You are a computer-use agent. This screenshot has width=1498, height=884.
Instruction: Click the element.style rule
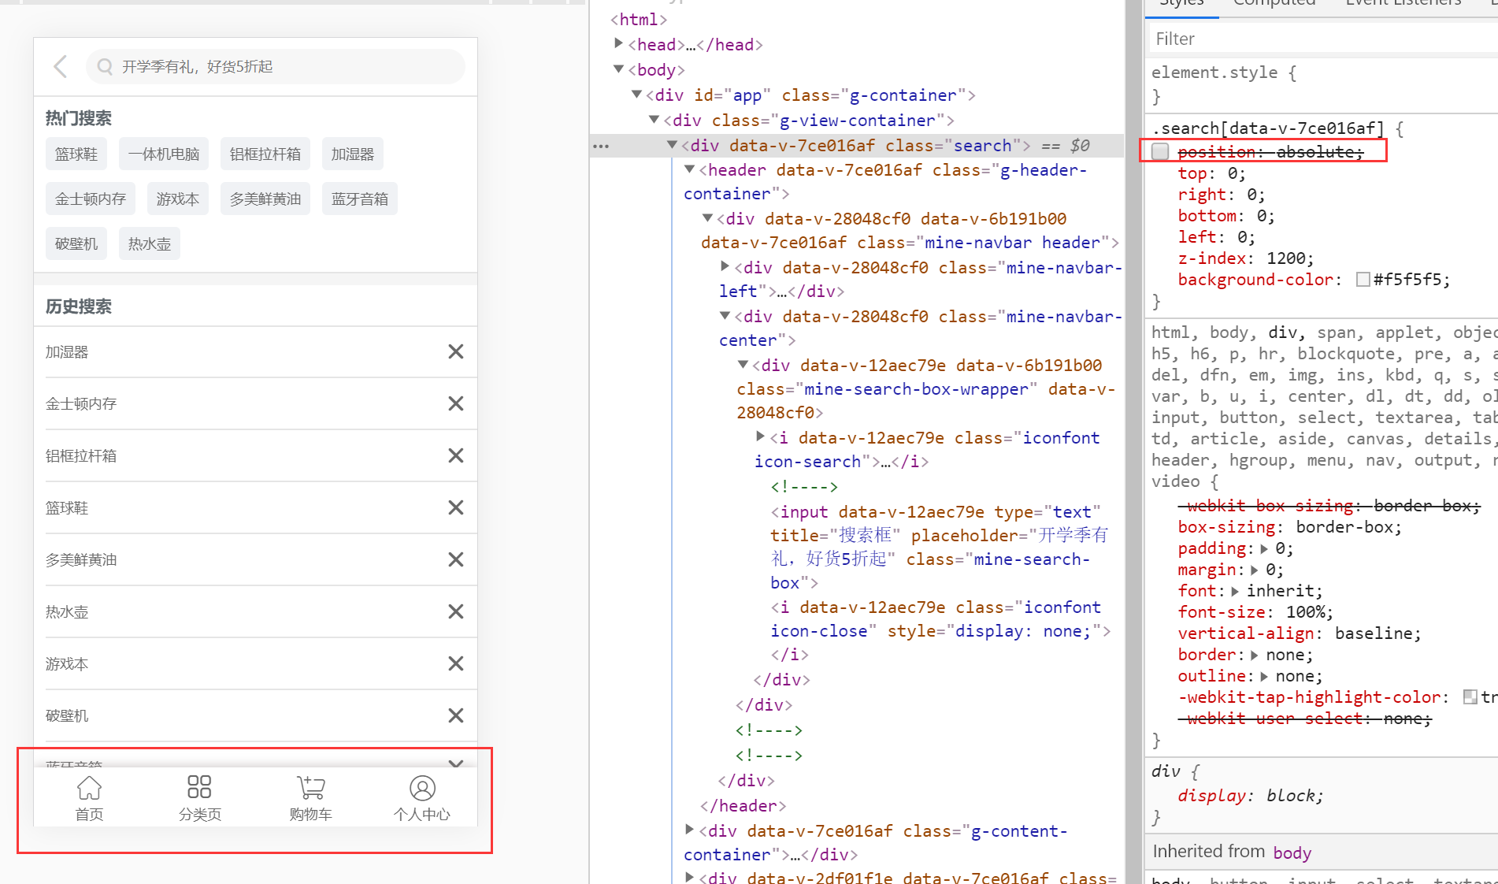[x=1214, y=72]
